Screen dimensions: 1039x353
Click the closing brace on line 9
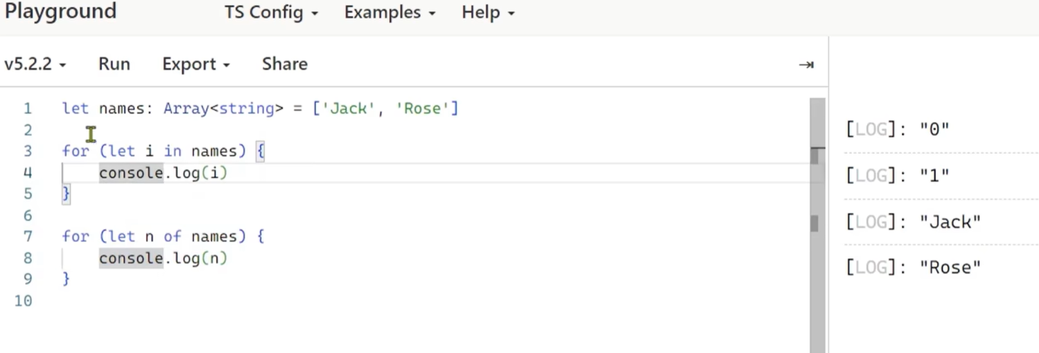click(65, 279)
